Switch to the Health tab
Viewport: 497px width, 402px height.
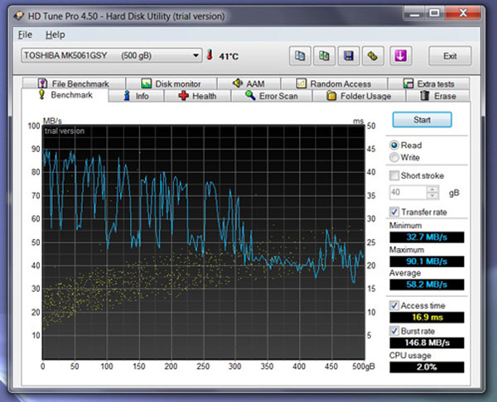pos(196,96)
